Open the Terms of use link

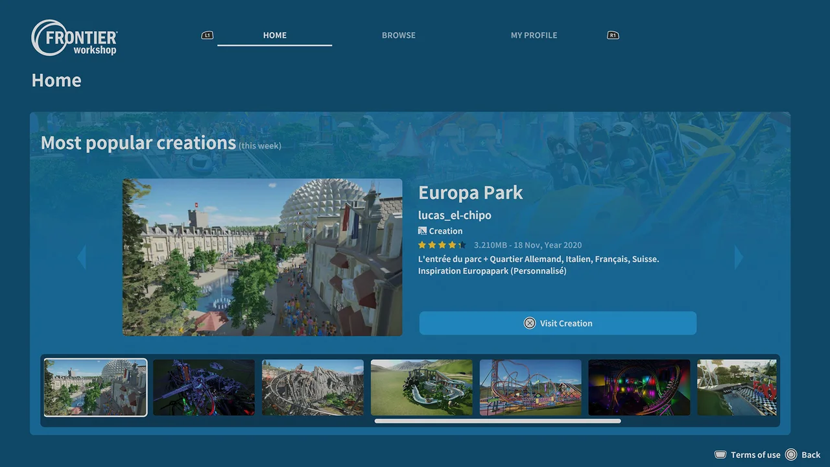pos(755,455)
